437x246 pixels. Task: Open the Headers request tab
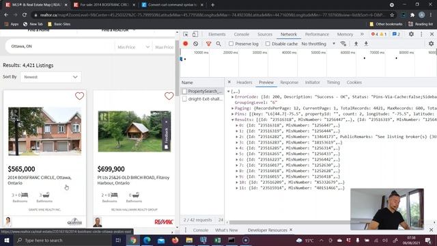[x=244, y=82]
